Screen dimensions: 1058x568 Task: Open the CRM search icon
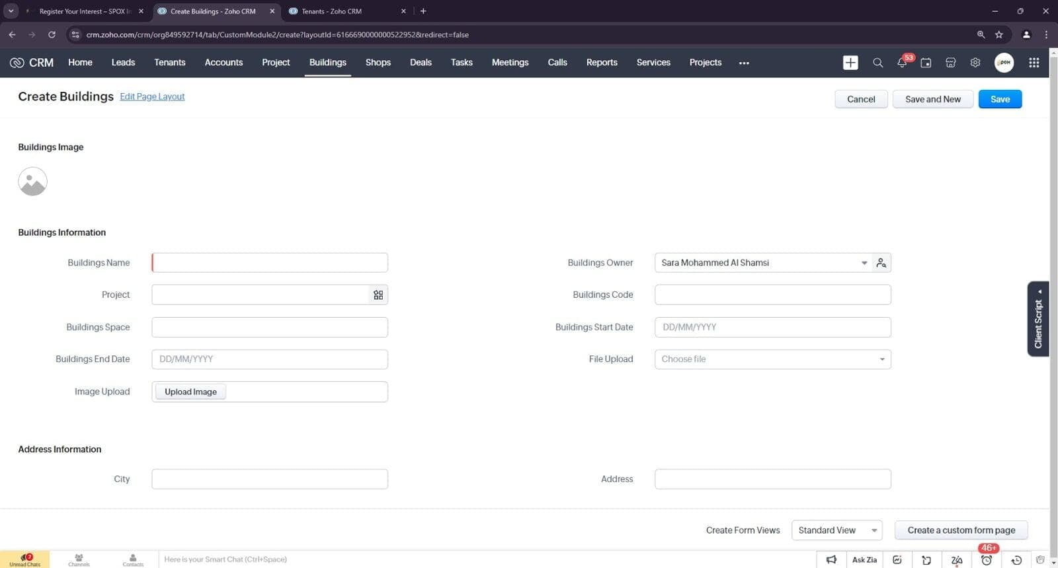pos(877,63)
